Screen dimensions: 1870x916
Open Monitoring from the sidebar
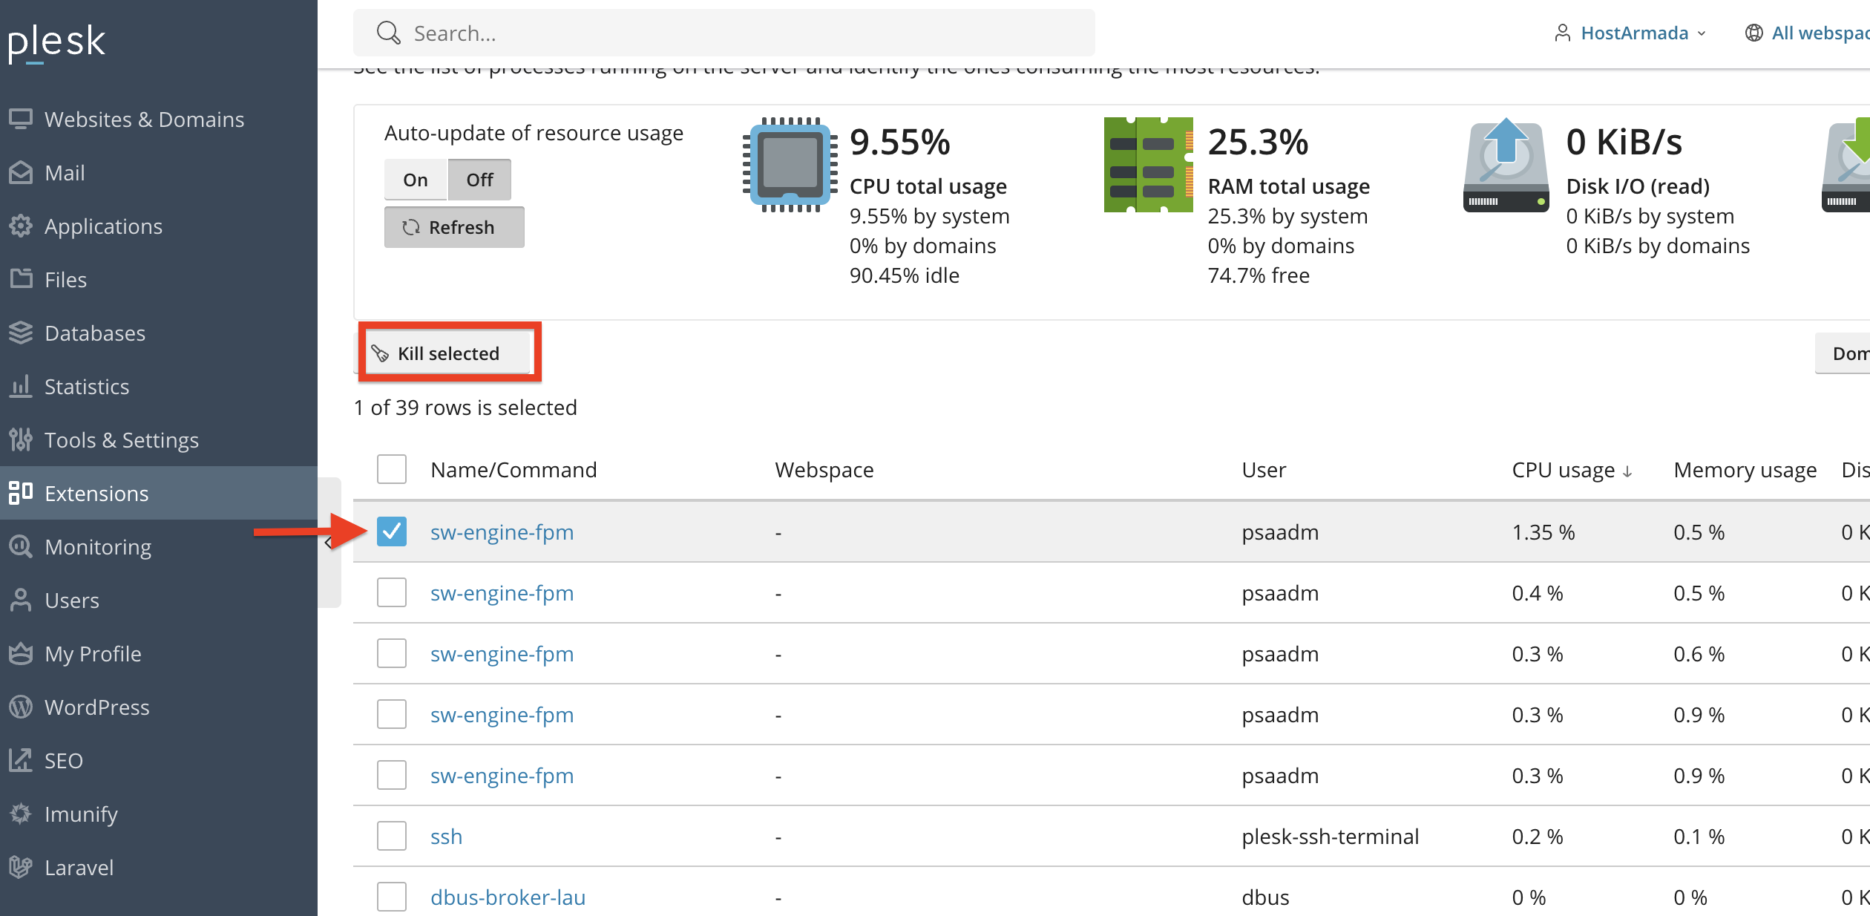(159, 546)
